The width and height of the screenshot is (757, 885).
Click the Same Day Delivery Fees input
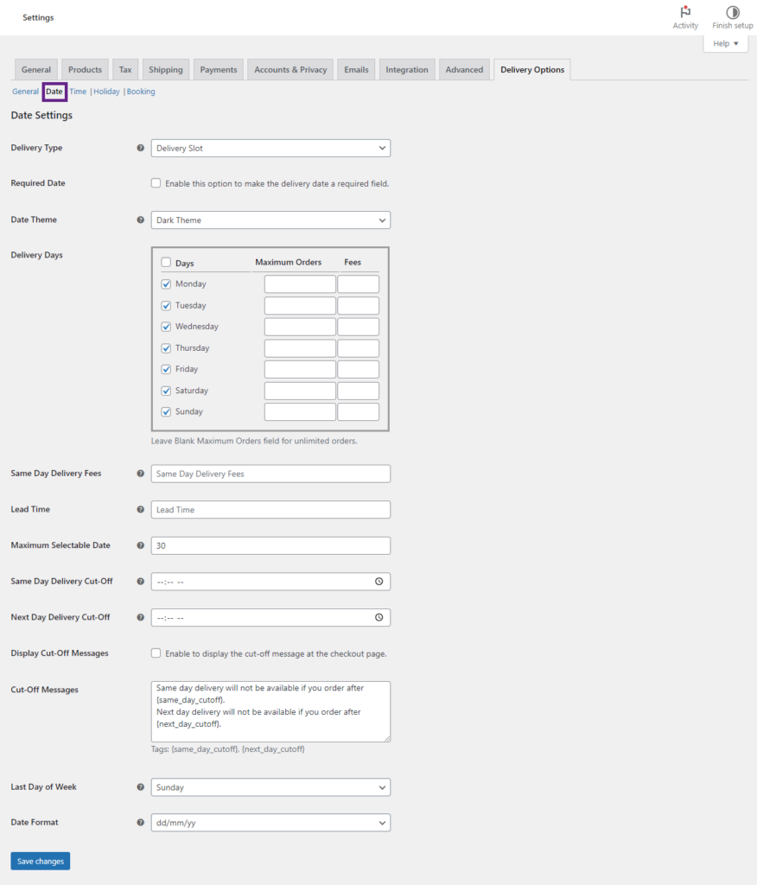pyautogui.click(x=270, y=474)
